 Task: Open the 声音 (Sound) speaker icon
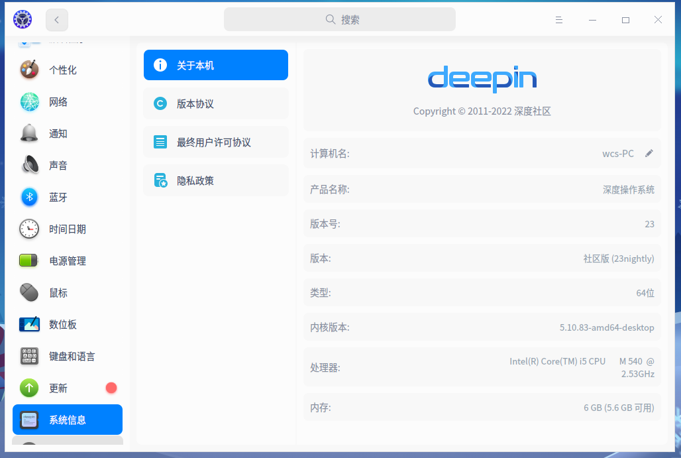pos(29,165)
